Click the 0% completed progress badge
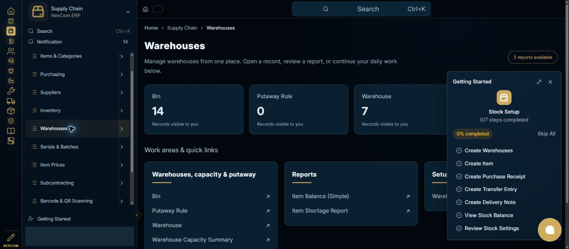This screenshot has height=249, width=569. (x=473, y=134)
